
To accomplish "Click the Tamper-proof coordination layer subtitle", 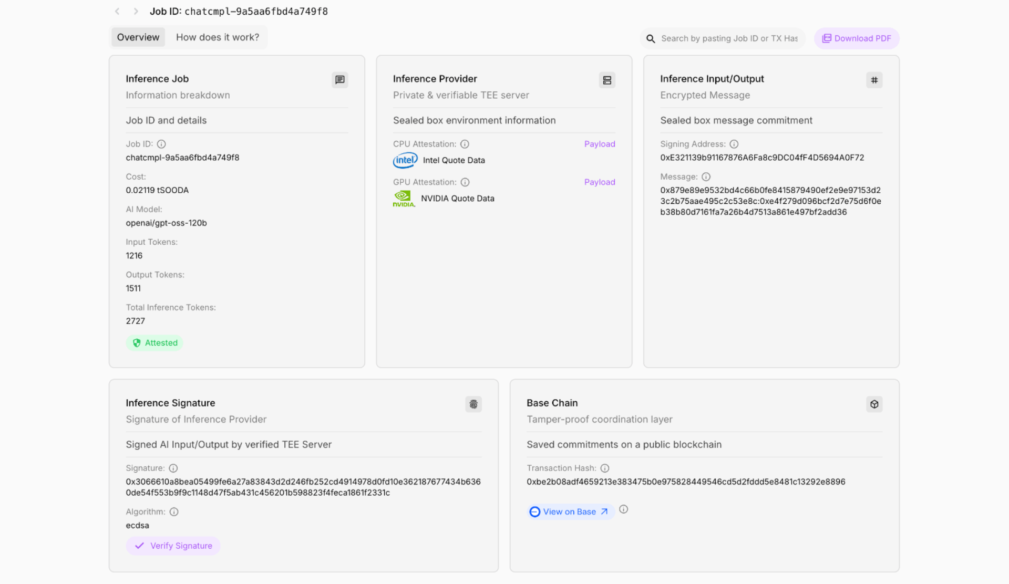I will (599, 419).
